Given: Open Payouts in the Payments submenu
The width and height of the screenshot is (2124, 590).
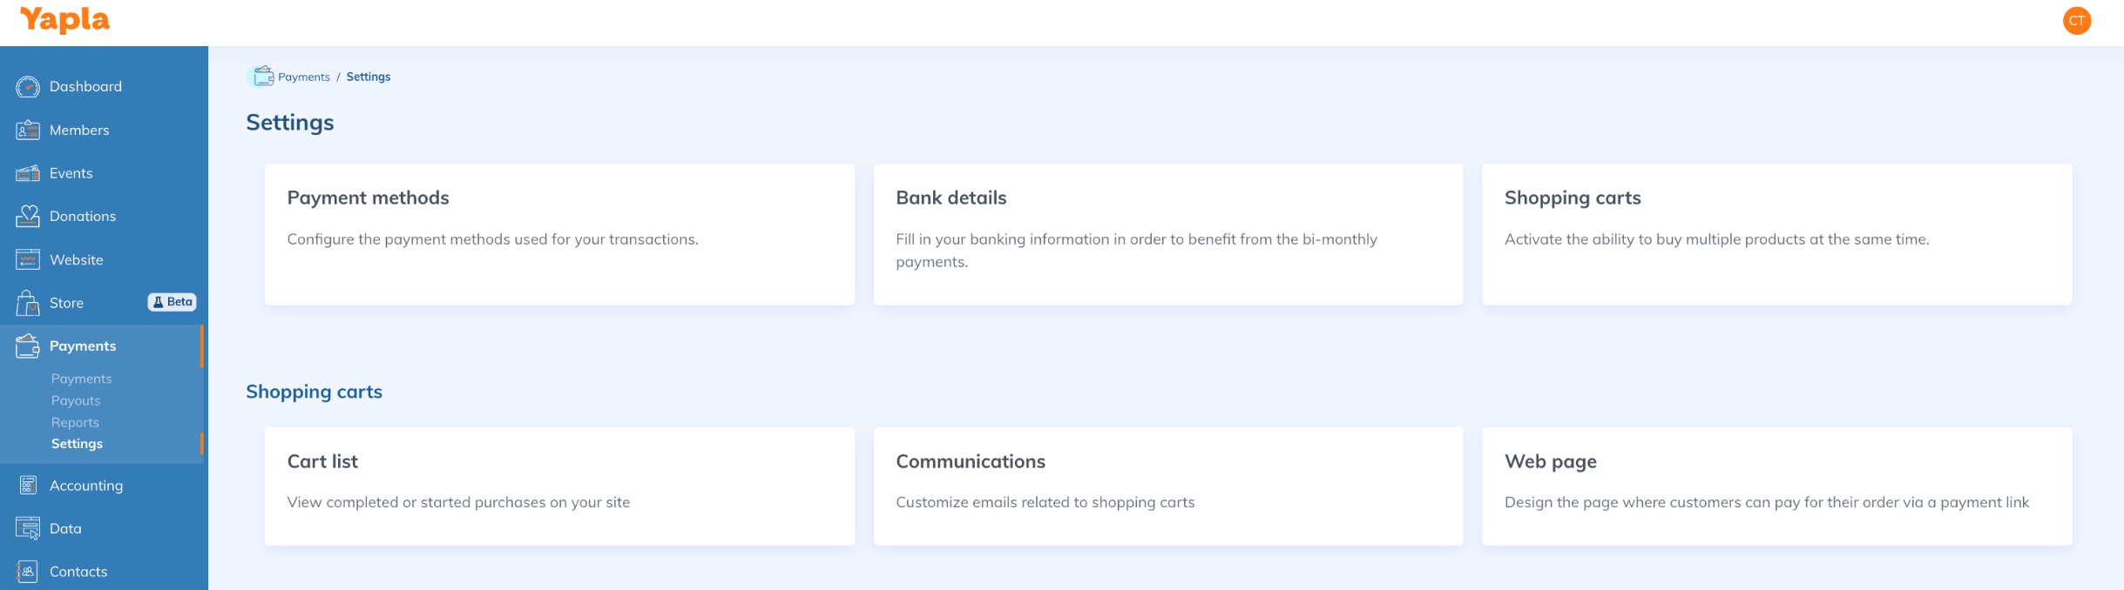Looking at the screenshot, I should click(76, 401).
